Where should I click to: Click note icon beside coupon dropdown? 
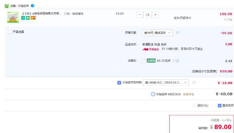194,83
